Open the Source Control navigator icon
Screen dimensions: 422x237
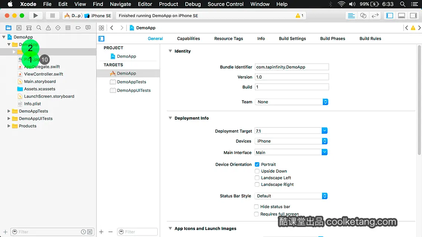(x=19, y=28)
